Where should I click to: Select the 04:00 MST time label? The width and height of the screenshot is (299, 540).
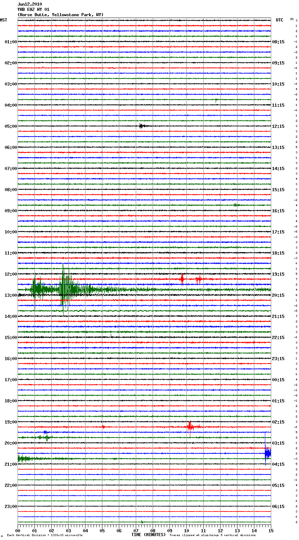point(11,105)
